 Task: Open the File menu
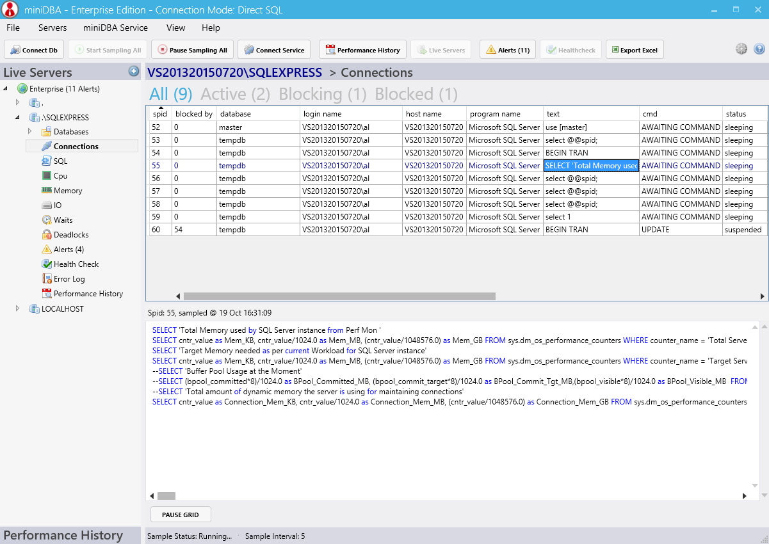point(13,28)
